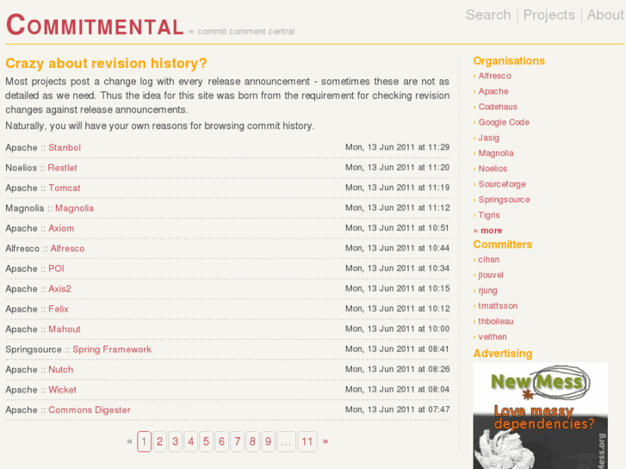This screenshot has width=626, height=469.
Task: Go to pagination page 1
Action: 144,441
